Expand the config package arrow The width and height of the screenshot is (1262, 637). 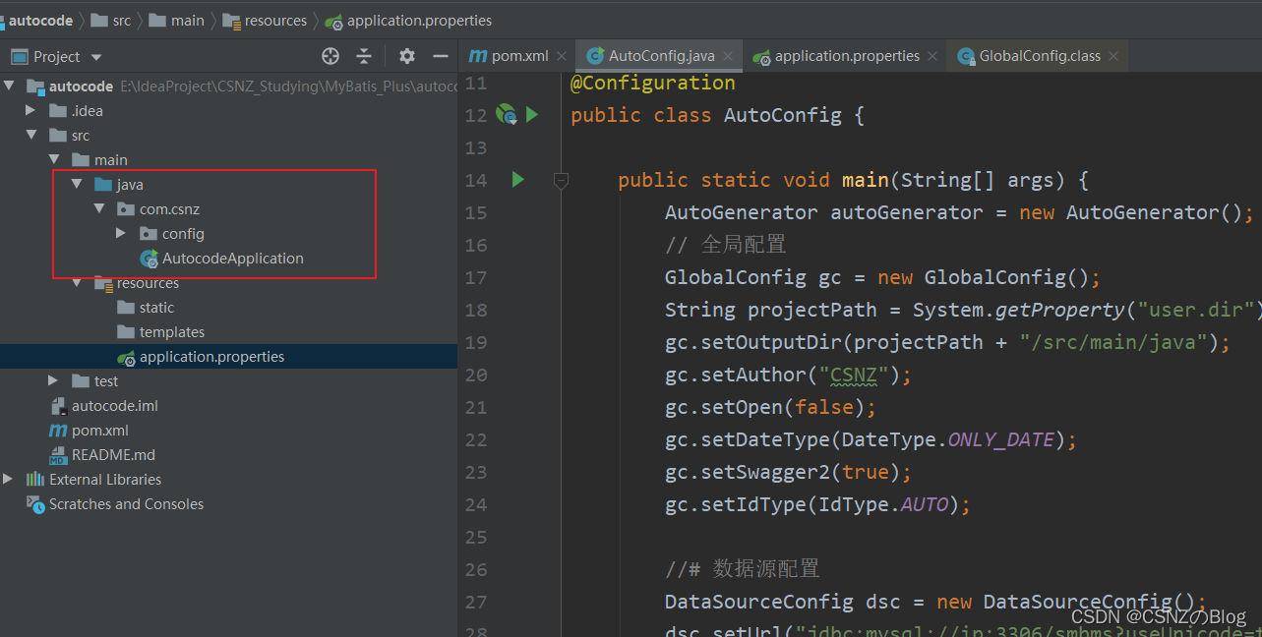121,233
